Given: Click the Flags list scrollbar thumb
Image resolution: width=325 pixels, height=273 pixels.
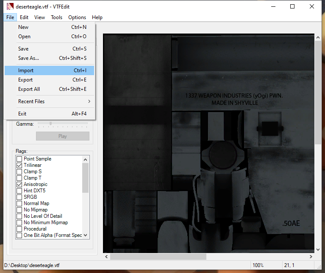Looking at the screenshot, I should point(86,178).
